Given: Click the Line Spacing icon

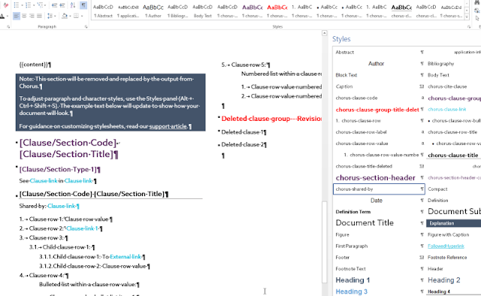Looking at the screenshot, I should point(50,16).
